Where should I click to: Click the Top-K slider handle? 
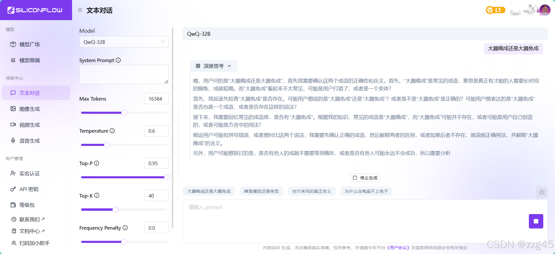(115, 210)
